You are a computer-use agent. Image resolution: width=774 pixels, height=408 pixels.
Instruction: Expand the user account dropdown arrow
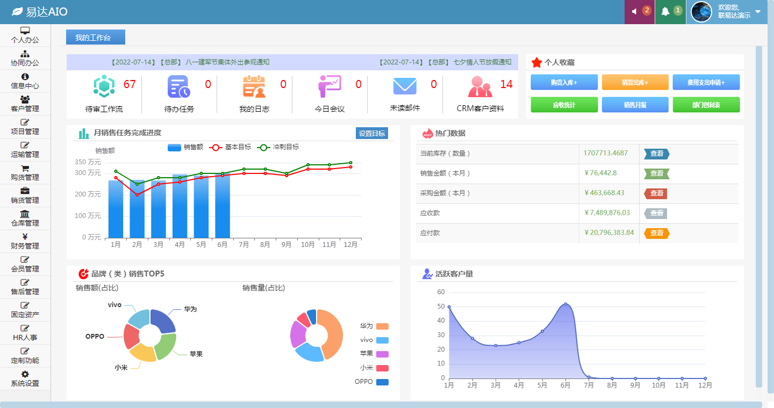[758, 12]
